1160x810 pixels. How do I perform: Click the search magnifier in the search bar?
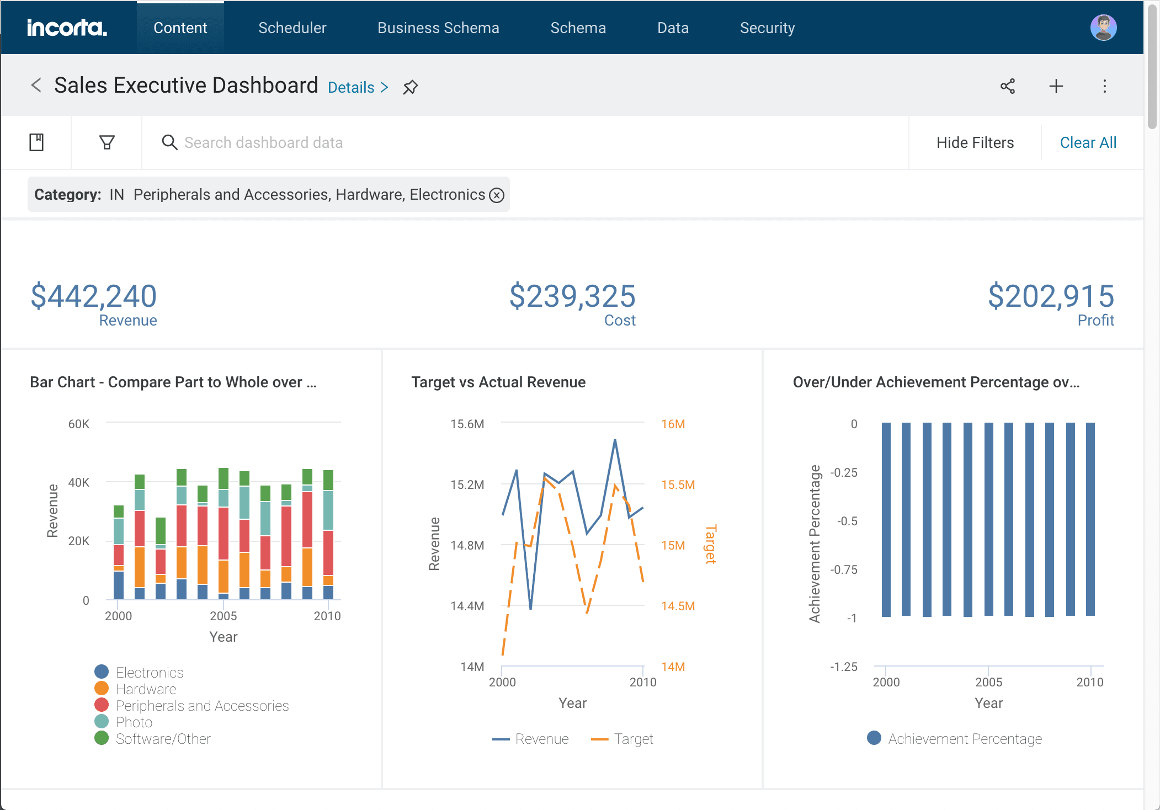click(x=169, y=142)
